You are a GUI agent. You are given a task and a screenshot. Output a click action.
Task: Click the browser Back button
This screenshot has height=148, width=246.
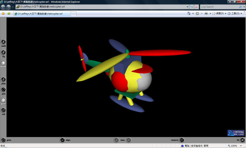[3, 7]
